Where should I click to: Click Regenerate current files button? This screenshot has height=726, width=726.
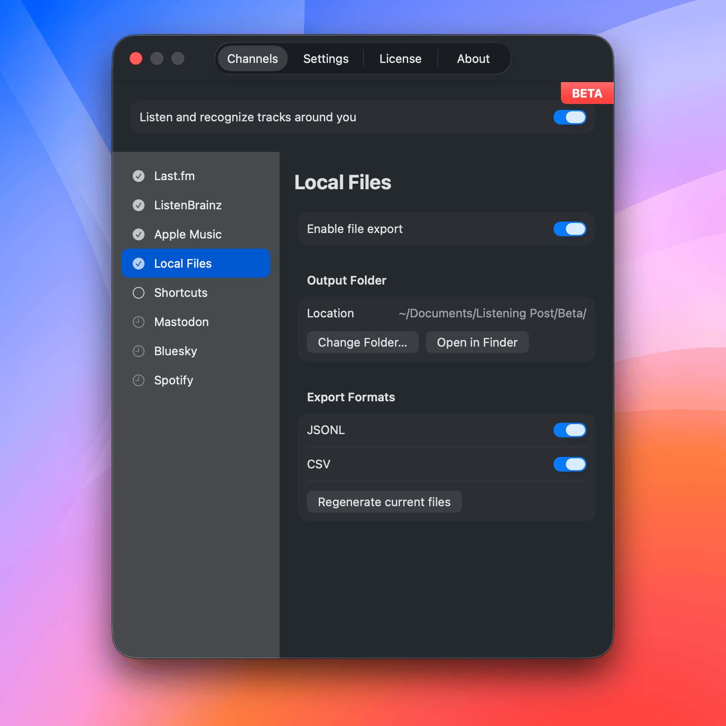click(x=384, y=502)
